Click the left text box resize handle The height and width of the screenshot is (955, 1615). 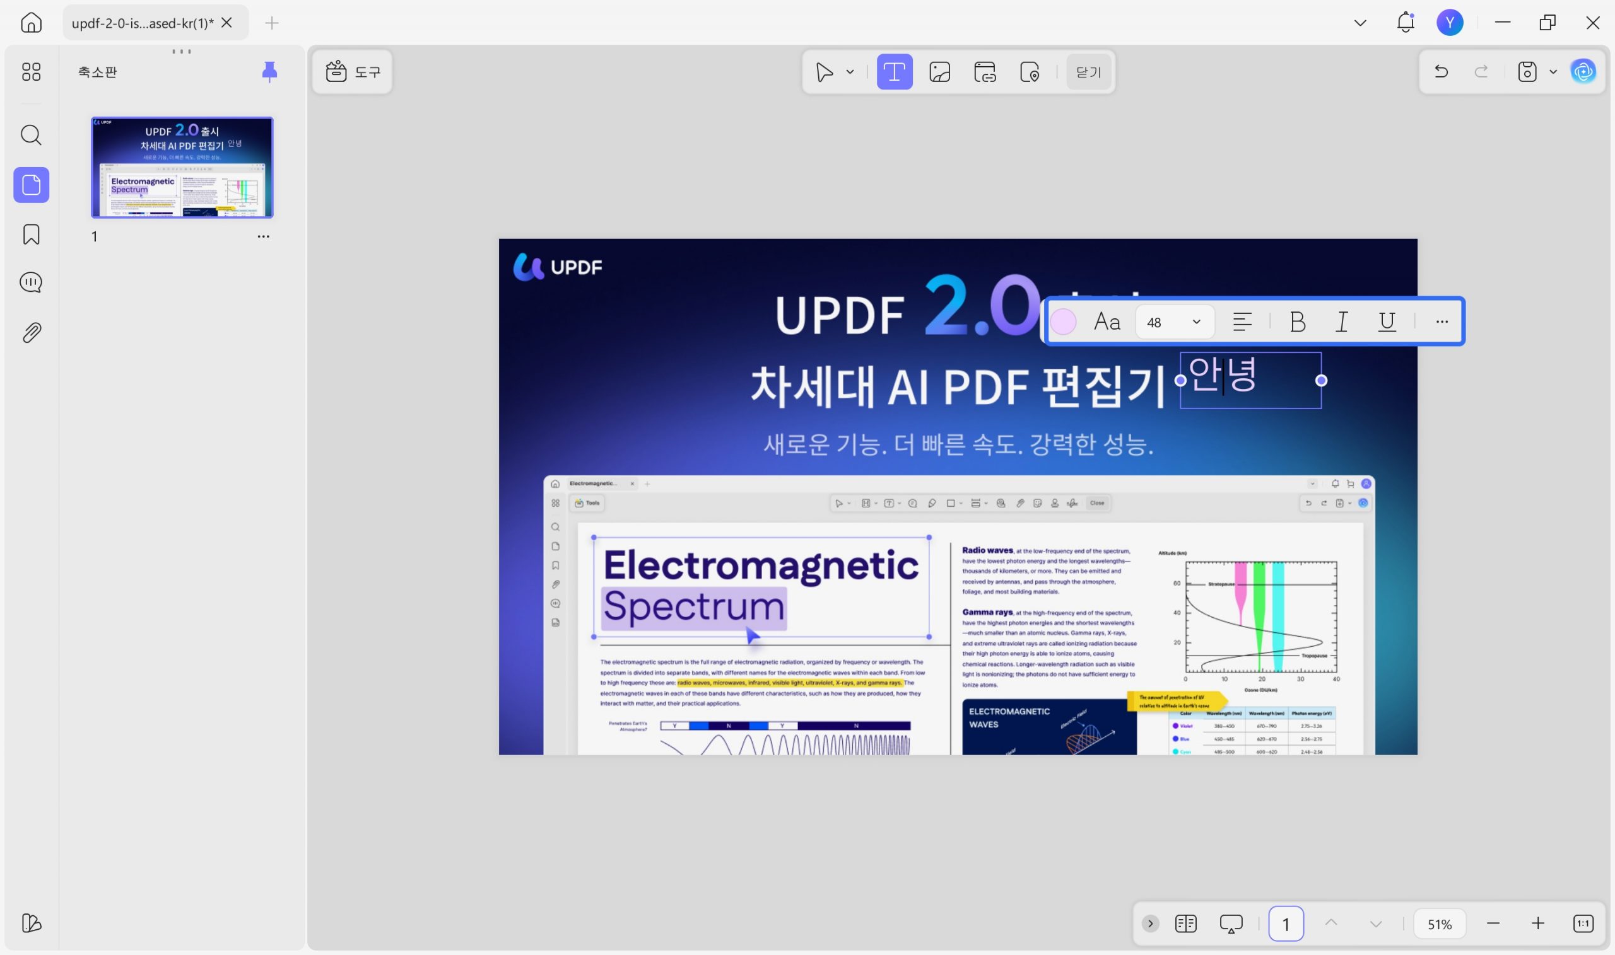pyautogui.click(x=1180, y=380)
